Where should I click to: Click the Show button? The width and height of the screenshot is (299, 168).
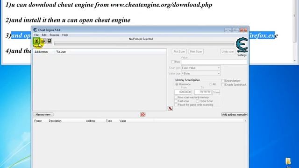216,92
